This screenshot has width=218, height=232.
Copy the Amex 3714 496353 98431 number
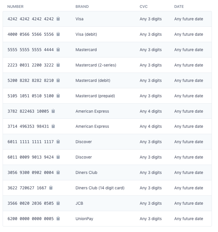pyautogui.click(x=53, y=126)
